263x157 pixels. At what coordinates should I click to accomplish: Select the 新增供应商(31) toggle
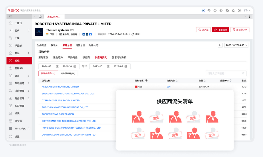pyautogui.click(x=48, y=73)
